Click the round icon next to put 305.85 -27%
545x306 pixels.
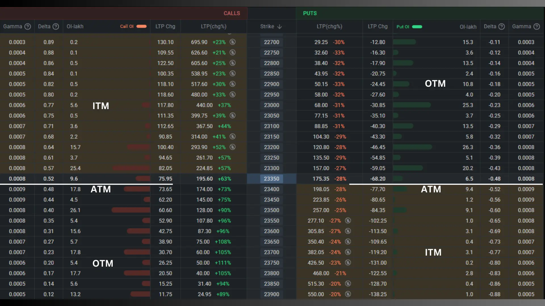click(348, 231)
